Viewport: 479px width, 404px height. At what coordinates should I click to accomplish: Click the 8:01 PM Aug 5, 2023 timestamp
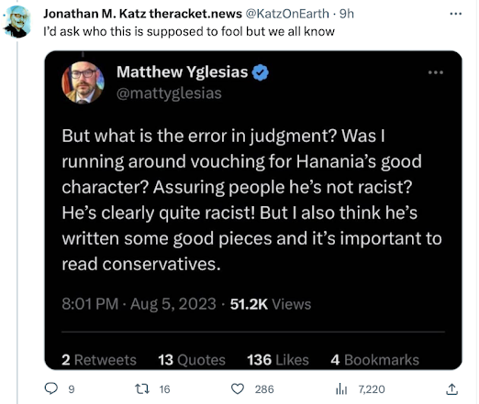(139, 304)
